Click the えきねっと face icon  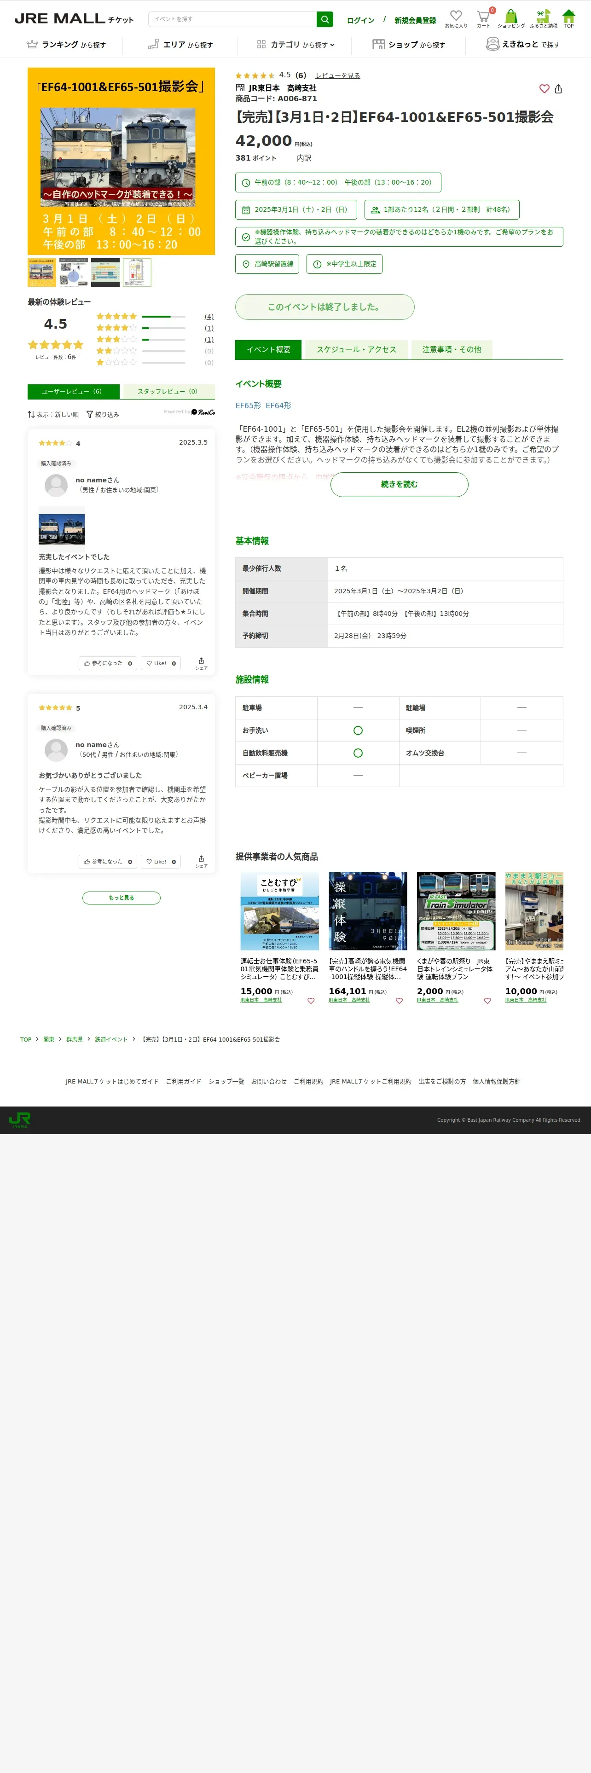tap(492, 44)
